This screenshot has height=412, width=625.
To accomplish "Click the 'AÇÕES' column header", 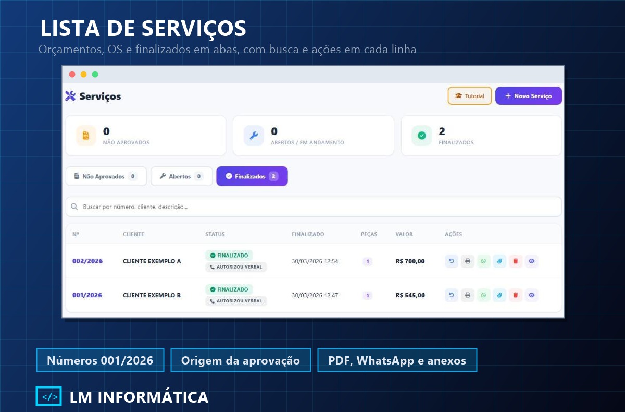I will coord(454,234).
